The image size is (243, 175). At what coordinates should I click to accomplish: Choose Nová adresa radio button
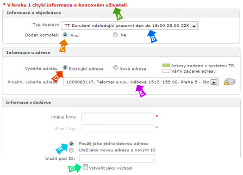point(115,68)
